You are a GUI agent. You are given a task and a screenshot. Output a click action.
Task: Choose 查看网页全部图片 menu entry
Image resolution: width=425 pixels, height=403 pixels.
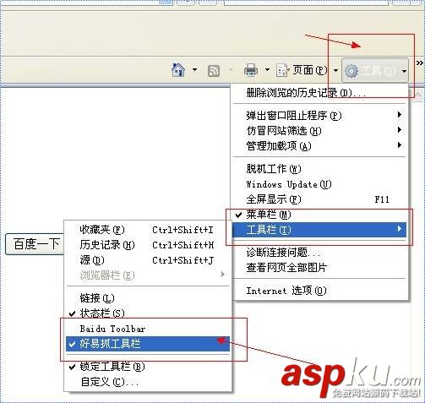point(319,267)
